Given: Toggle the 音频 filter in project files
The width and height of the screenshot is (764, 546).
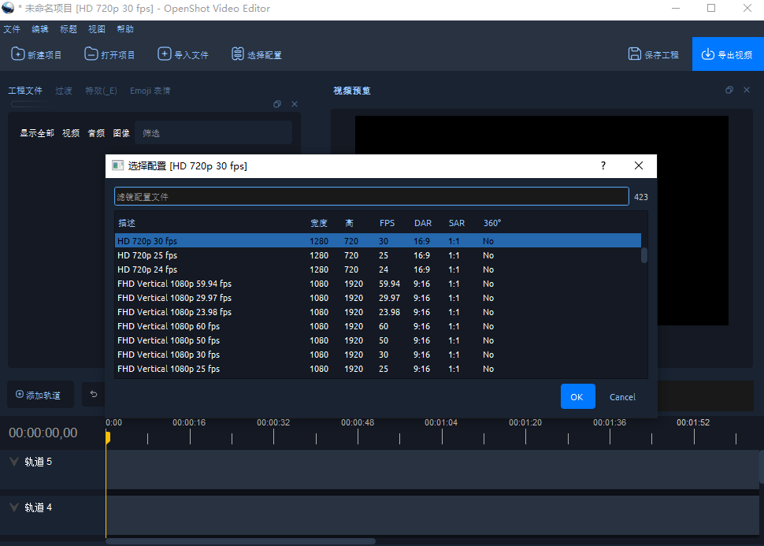Looking at the screenshot, I should [x=96, y=132].
